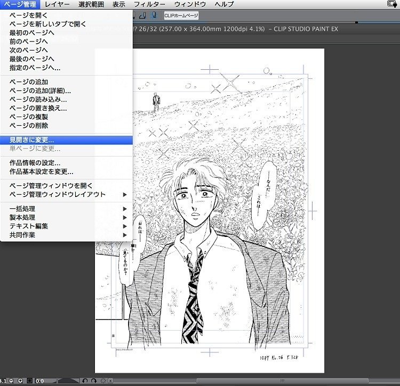400x386 pixels.
Task: Click the horizontal canvas scrollbar thumb
Action: click(x=282, y=381)
